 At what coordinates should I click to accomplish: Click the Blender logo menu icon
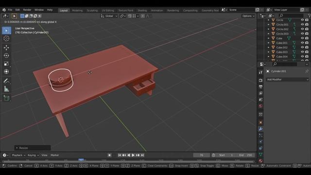[x=4, y=10]
